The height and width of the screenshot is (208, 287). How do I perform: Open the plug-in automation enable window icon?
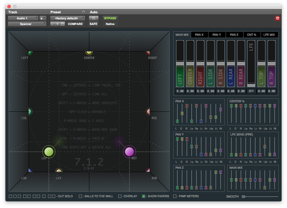(x=93, y=18)
